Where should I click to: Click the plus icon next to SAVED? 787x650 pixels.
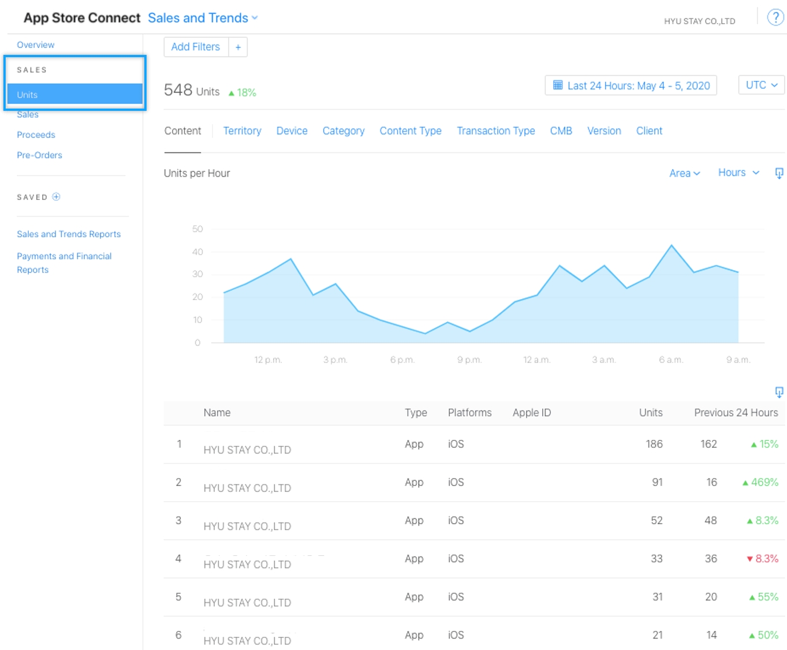pos(56,197)
